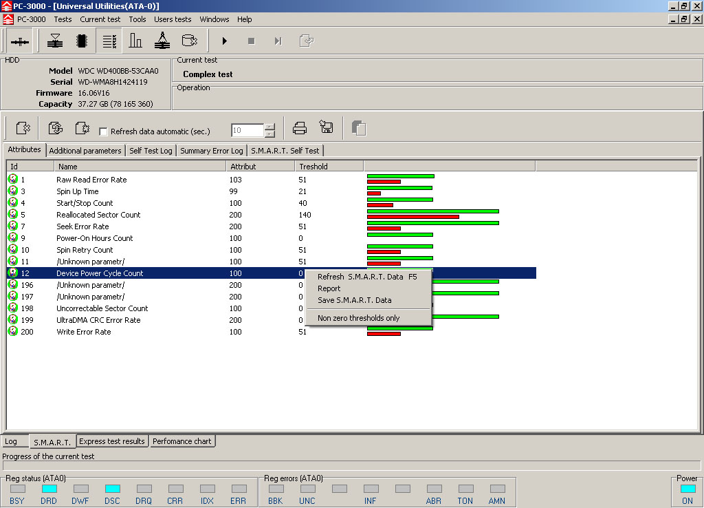Open the Perfomance chart tab at the bottom
This screenshot has width=704, height=508.
pyautogui.click(x=182, y=441)
